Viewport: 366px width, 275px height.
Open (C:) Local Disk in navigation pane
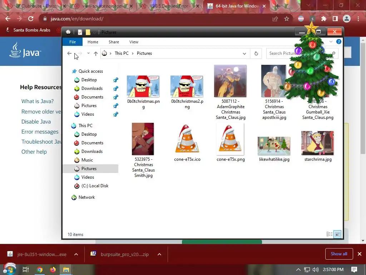(x=95, y=186)
